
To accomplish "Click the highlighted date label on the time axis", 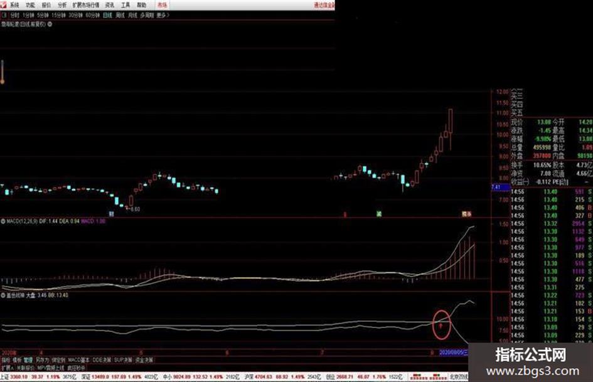I will pyautogui.click(x=454, y=353).
